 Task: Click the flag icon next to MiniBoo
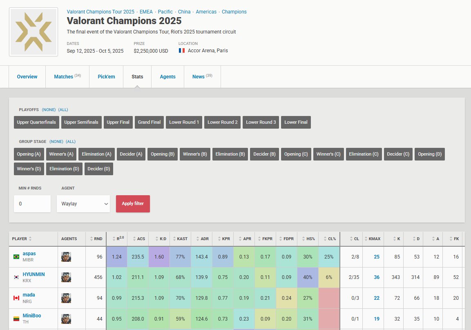(x=16, y=319)
